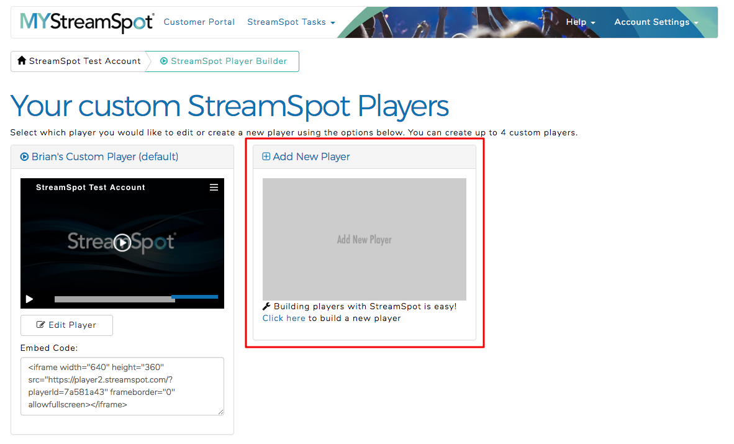Click the resize handle of the embed code box

pyautogui.click(x=221, y=412)
